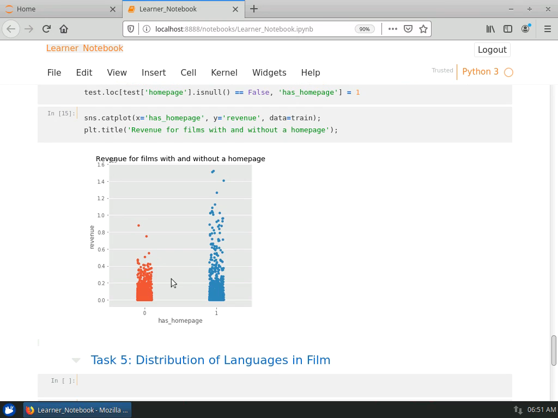Click the 90% zoom level badge

pyautogui.click(x=365, y=29)
